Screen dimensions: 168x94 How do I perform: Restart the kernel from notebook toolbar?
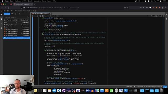51,16
